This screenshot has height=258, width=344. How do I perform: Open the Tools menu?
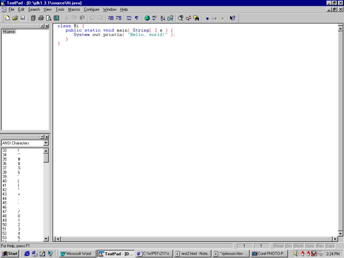(60, 9)
